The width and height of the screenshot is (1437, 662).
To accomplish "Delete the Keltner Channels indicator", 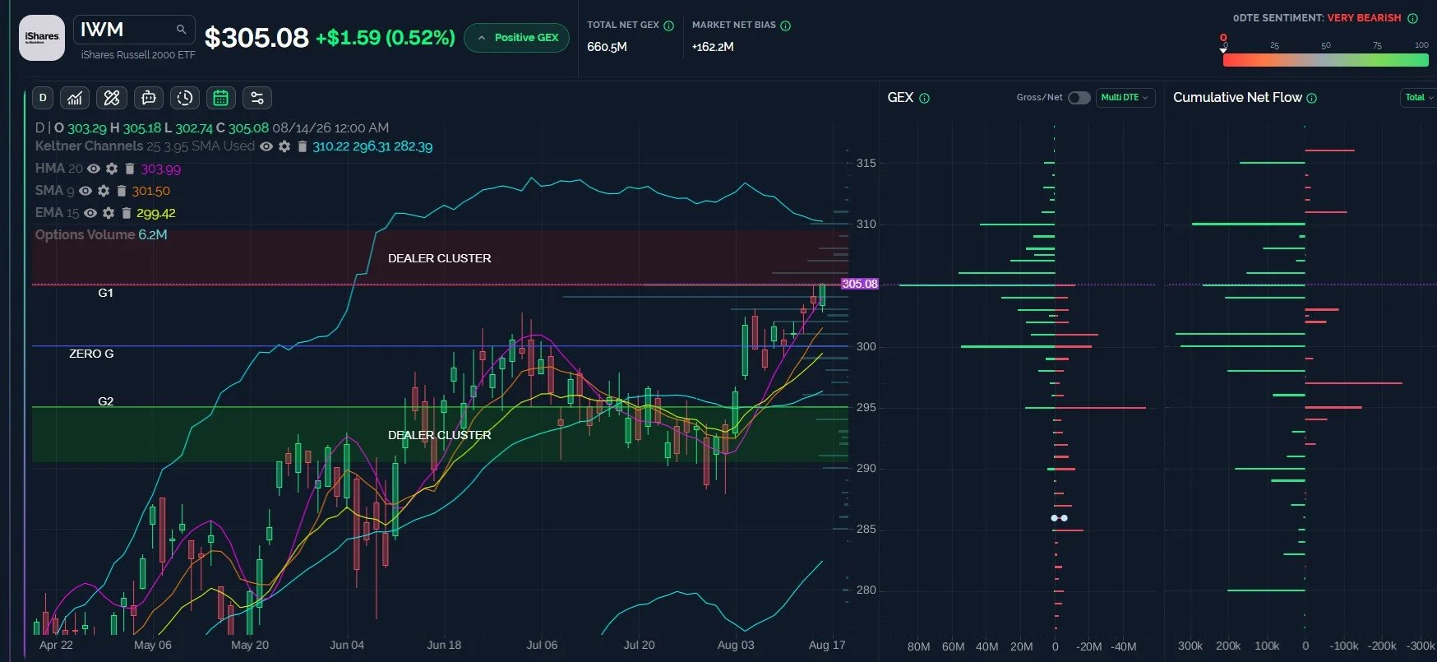I will [x=302, y=146].
